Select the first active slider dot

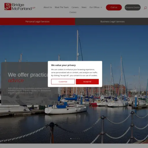pos(71,138)
